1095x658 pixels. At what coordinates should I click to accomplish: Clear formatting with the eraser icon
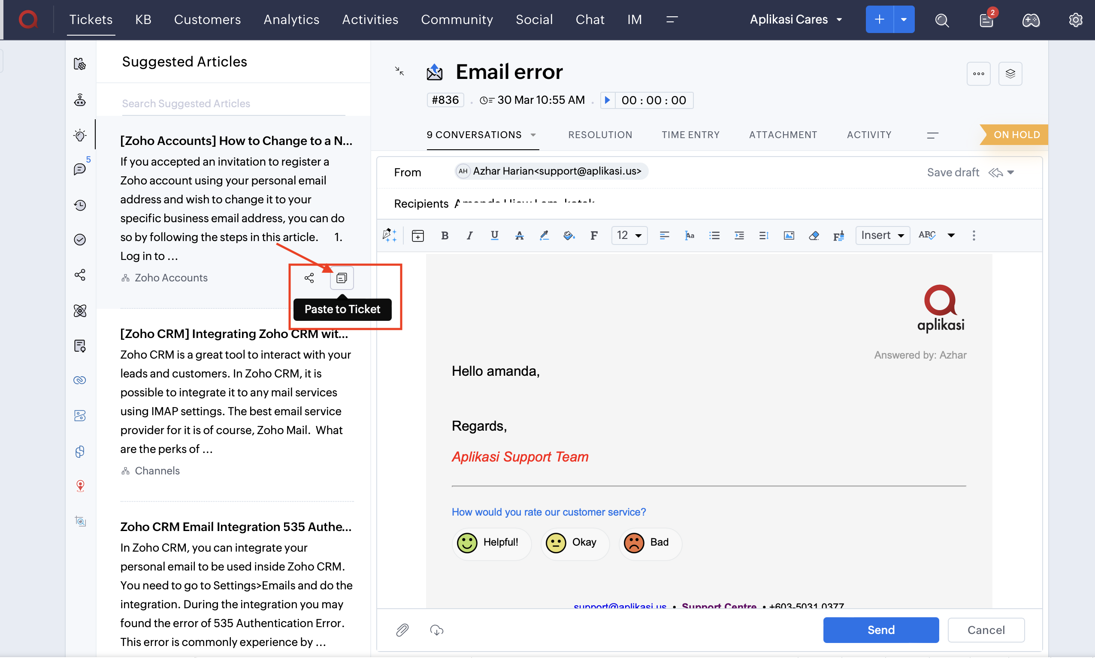[814, 235]
